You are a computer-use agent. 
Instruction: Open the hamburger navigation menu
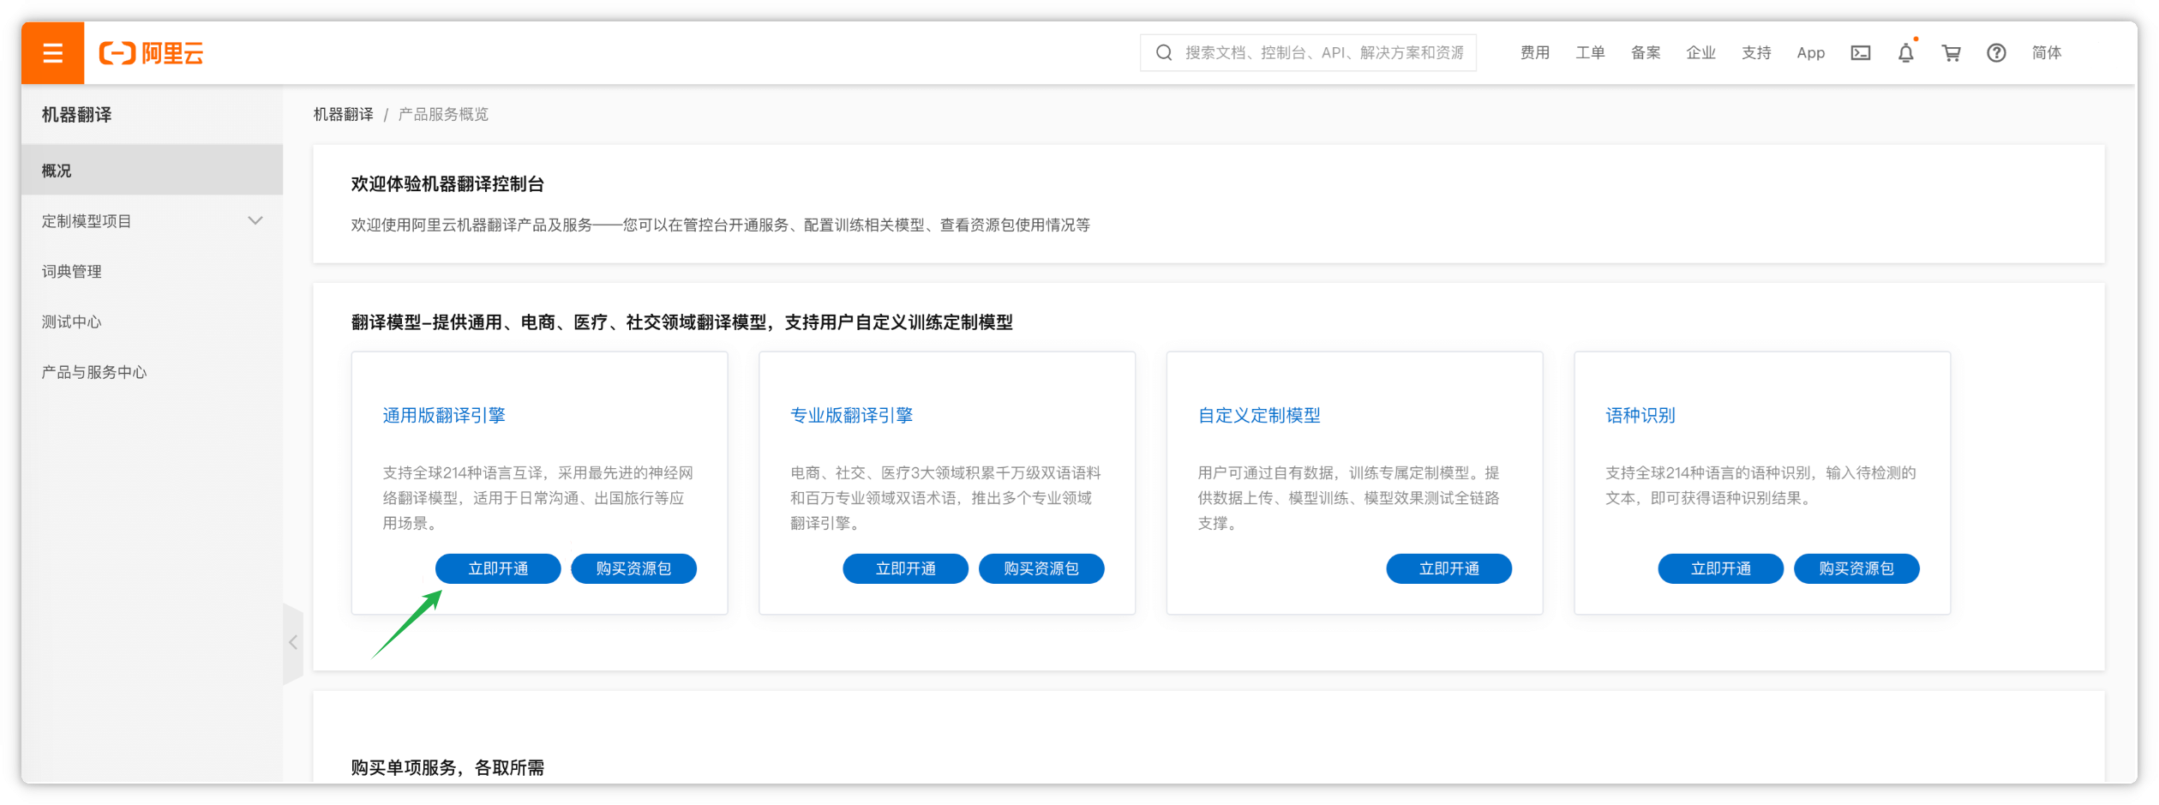[52, 53]
